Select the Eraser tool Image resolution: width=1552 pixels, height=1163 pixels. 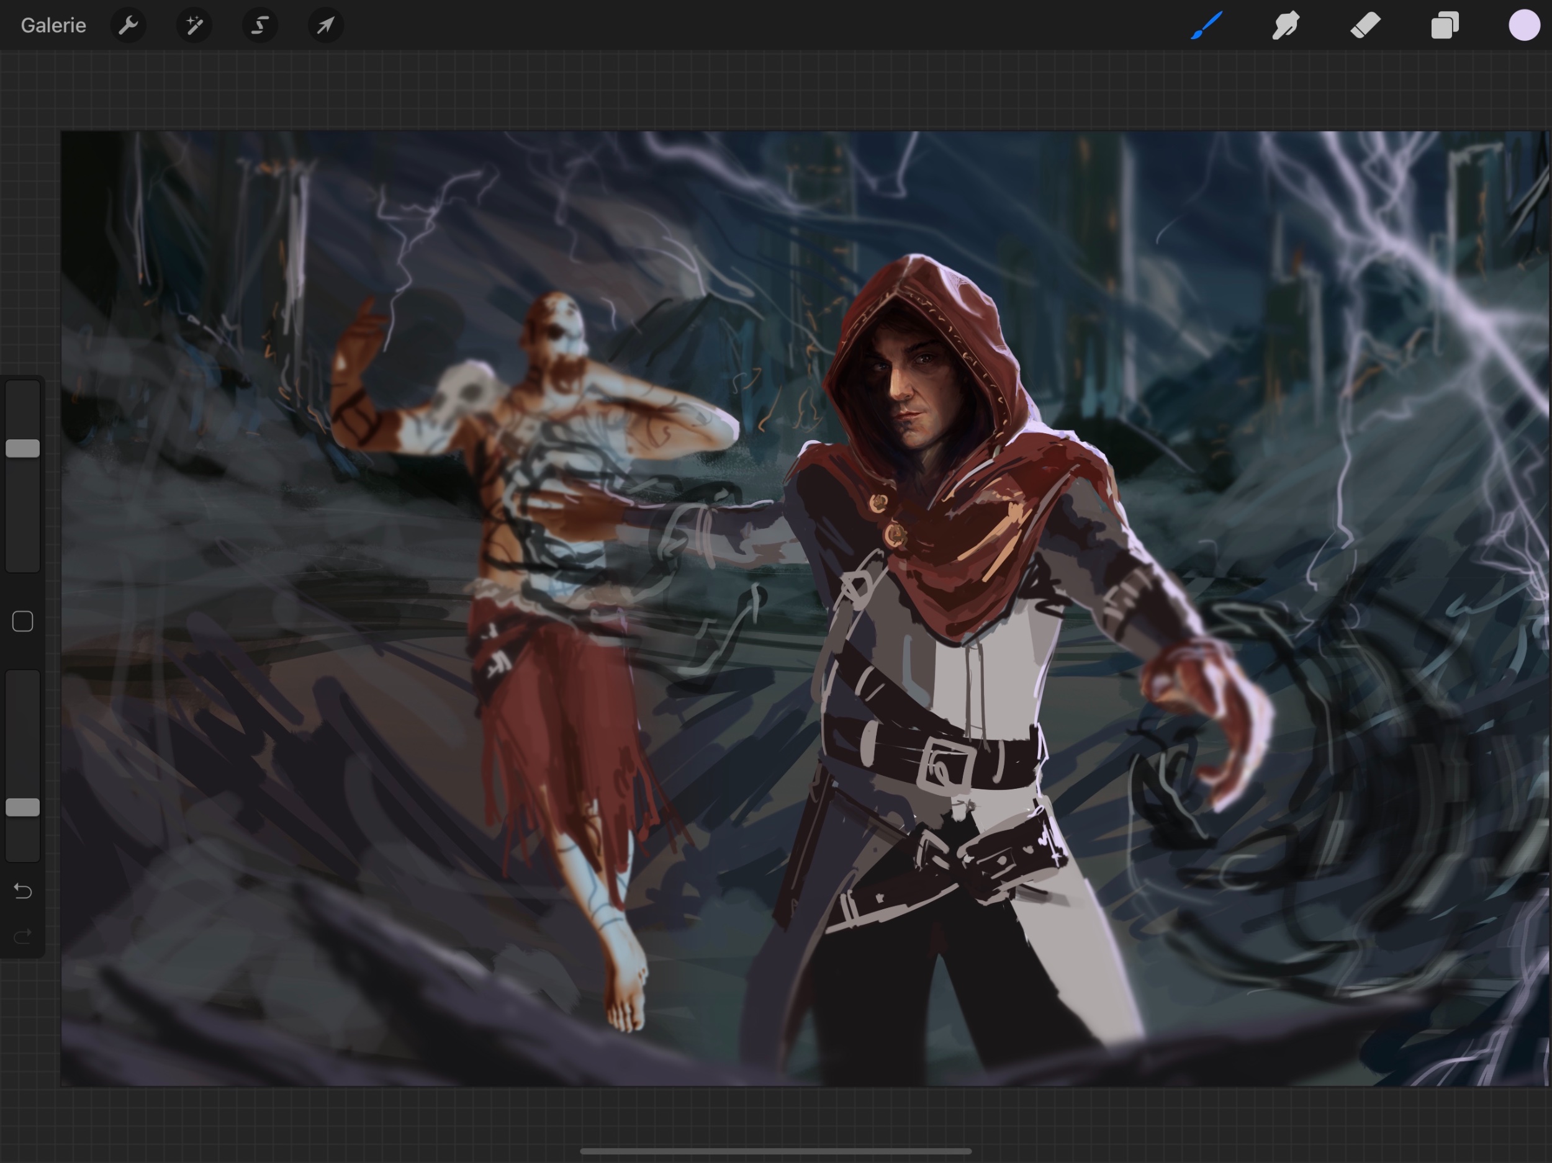click(1365, 26)
